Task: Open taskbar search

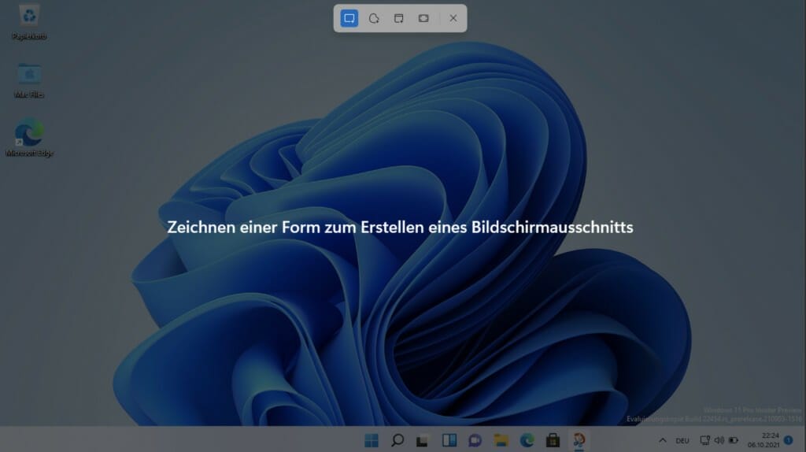Action: click(397, 440)
